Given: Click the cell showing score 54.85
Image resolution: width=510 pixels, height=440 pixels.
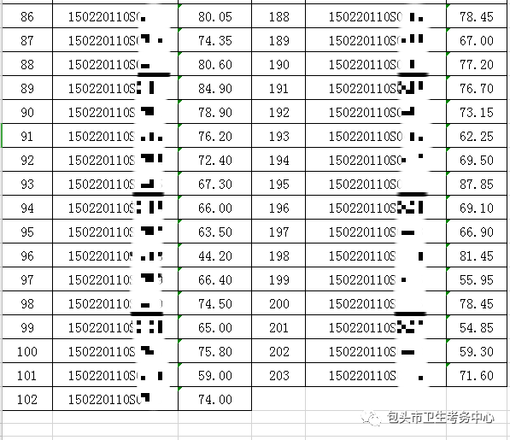Looking at the screenshot, I should click(476, 327).
